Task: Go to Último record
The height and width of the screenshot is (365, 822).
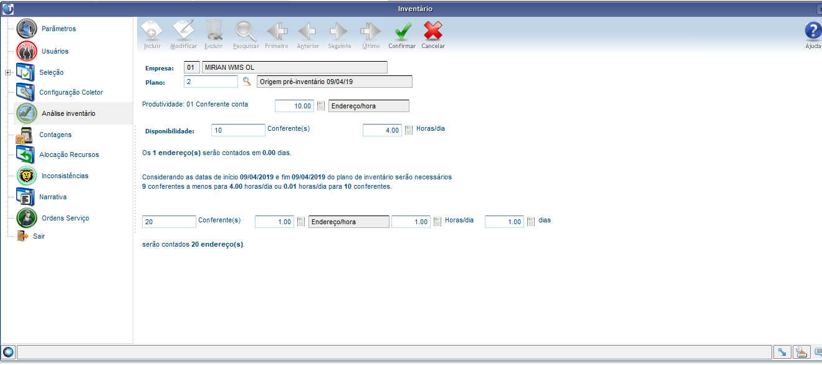Action: [x=371, y=34]
